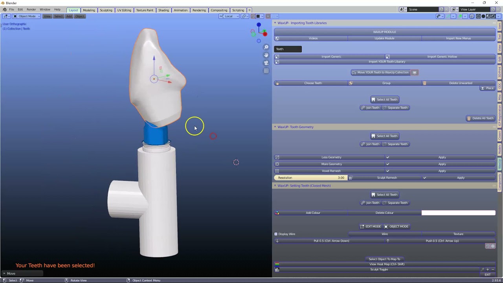Switch to material preview shading

(488, 16)
